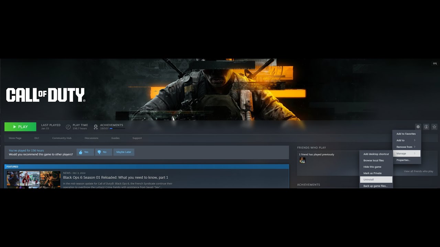
Task: Click the achievements progress bar
Action: (117, 128)
